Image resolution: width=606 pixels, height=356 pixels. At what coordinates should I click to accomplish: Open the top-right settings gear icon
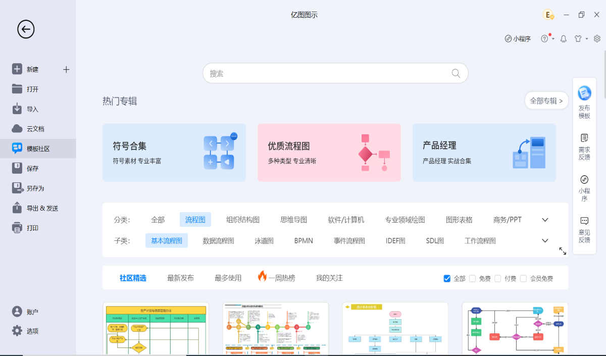(597, 38)
